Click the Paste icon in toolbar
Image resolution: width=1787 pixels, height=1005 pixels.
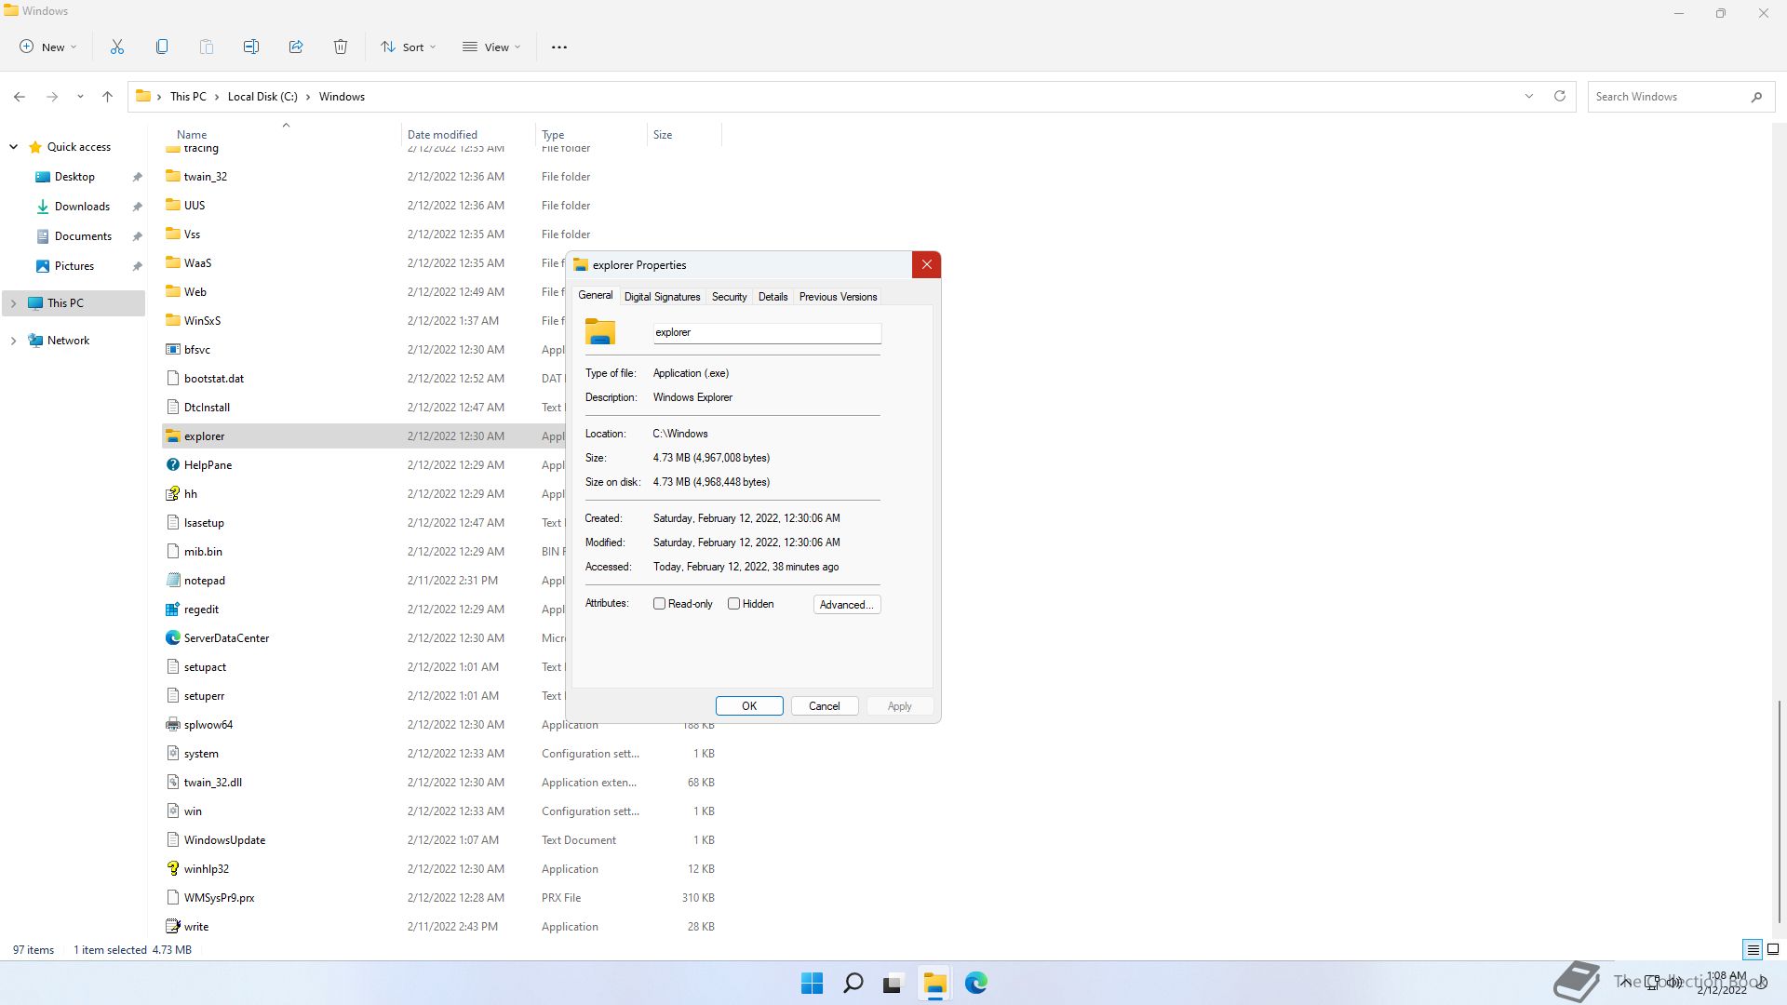pos(207,47)
